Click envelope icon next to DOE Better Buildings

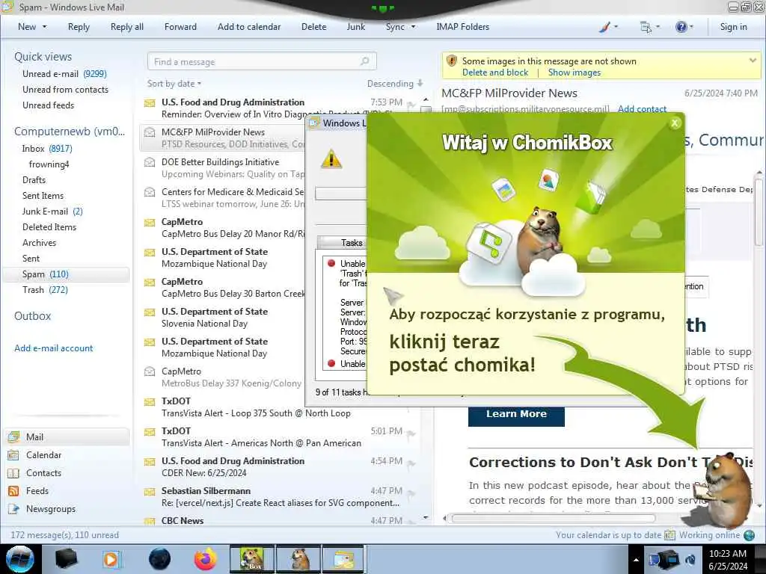point(150,162)
